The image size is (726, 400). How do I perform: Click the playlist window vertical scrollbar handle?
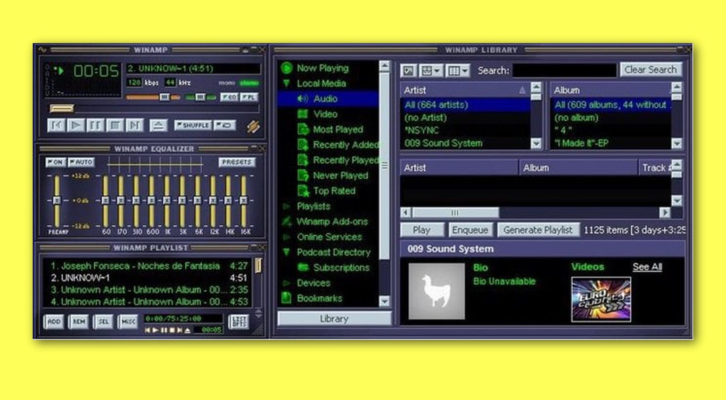[x=258, y=265]
